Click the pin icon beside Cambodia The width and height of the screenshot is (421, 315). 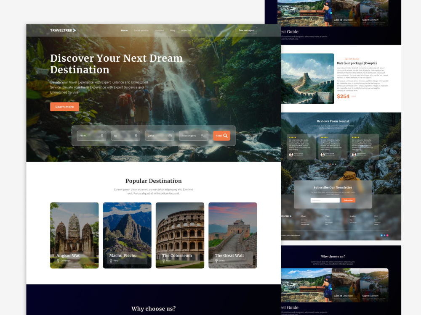(x=58, y=261)
